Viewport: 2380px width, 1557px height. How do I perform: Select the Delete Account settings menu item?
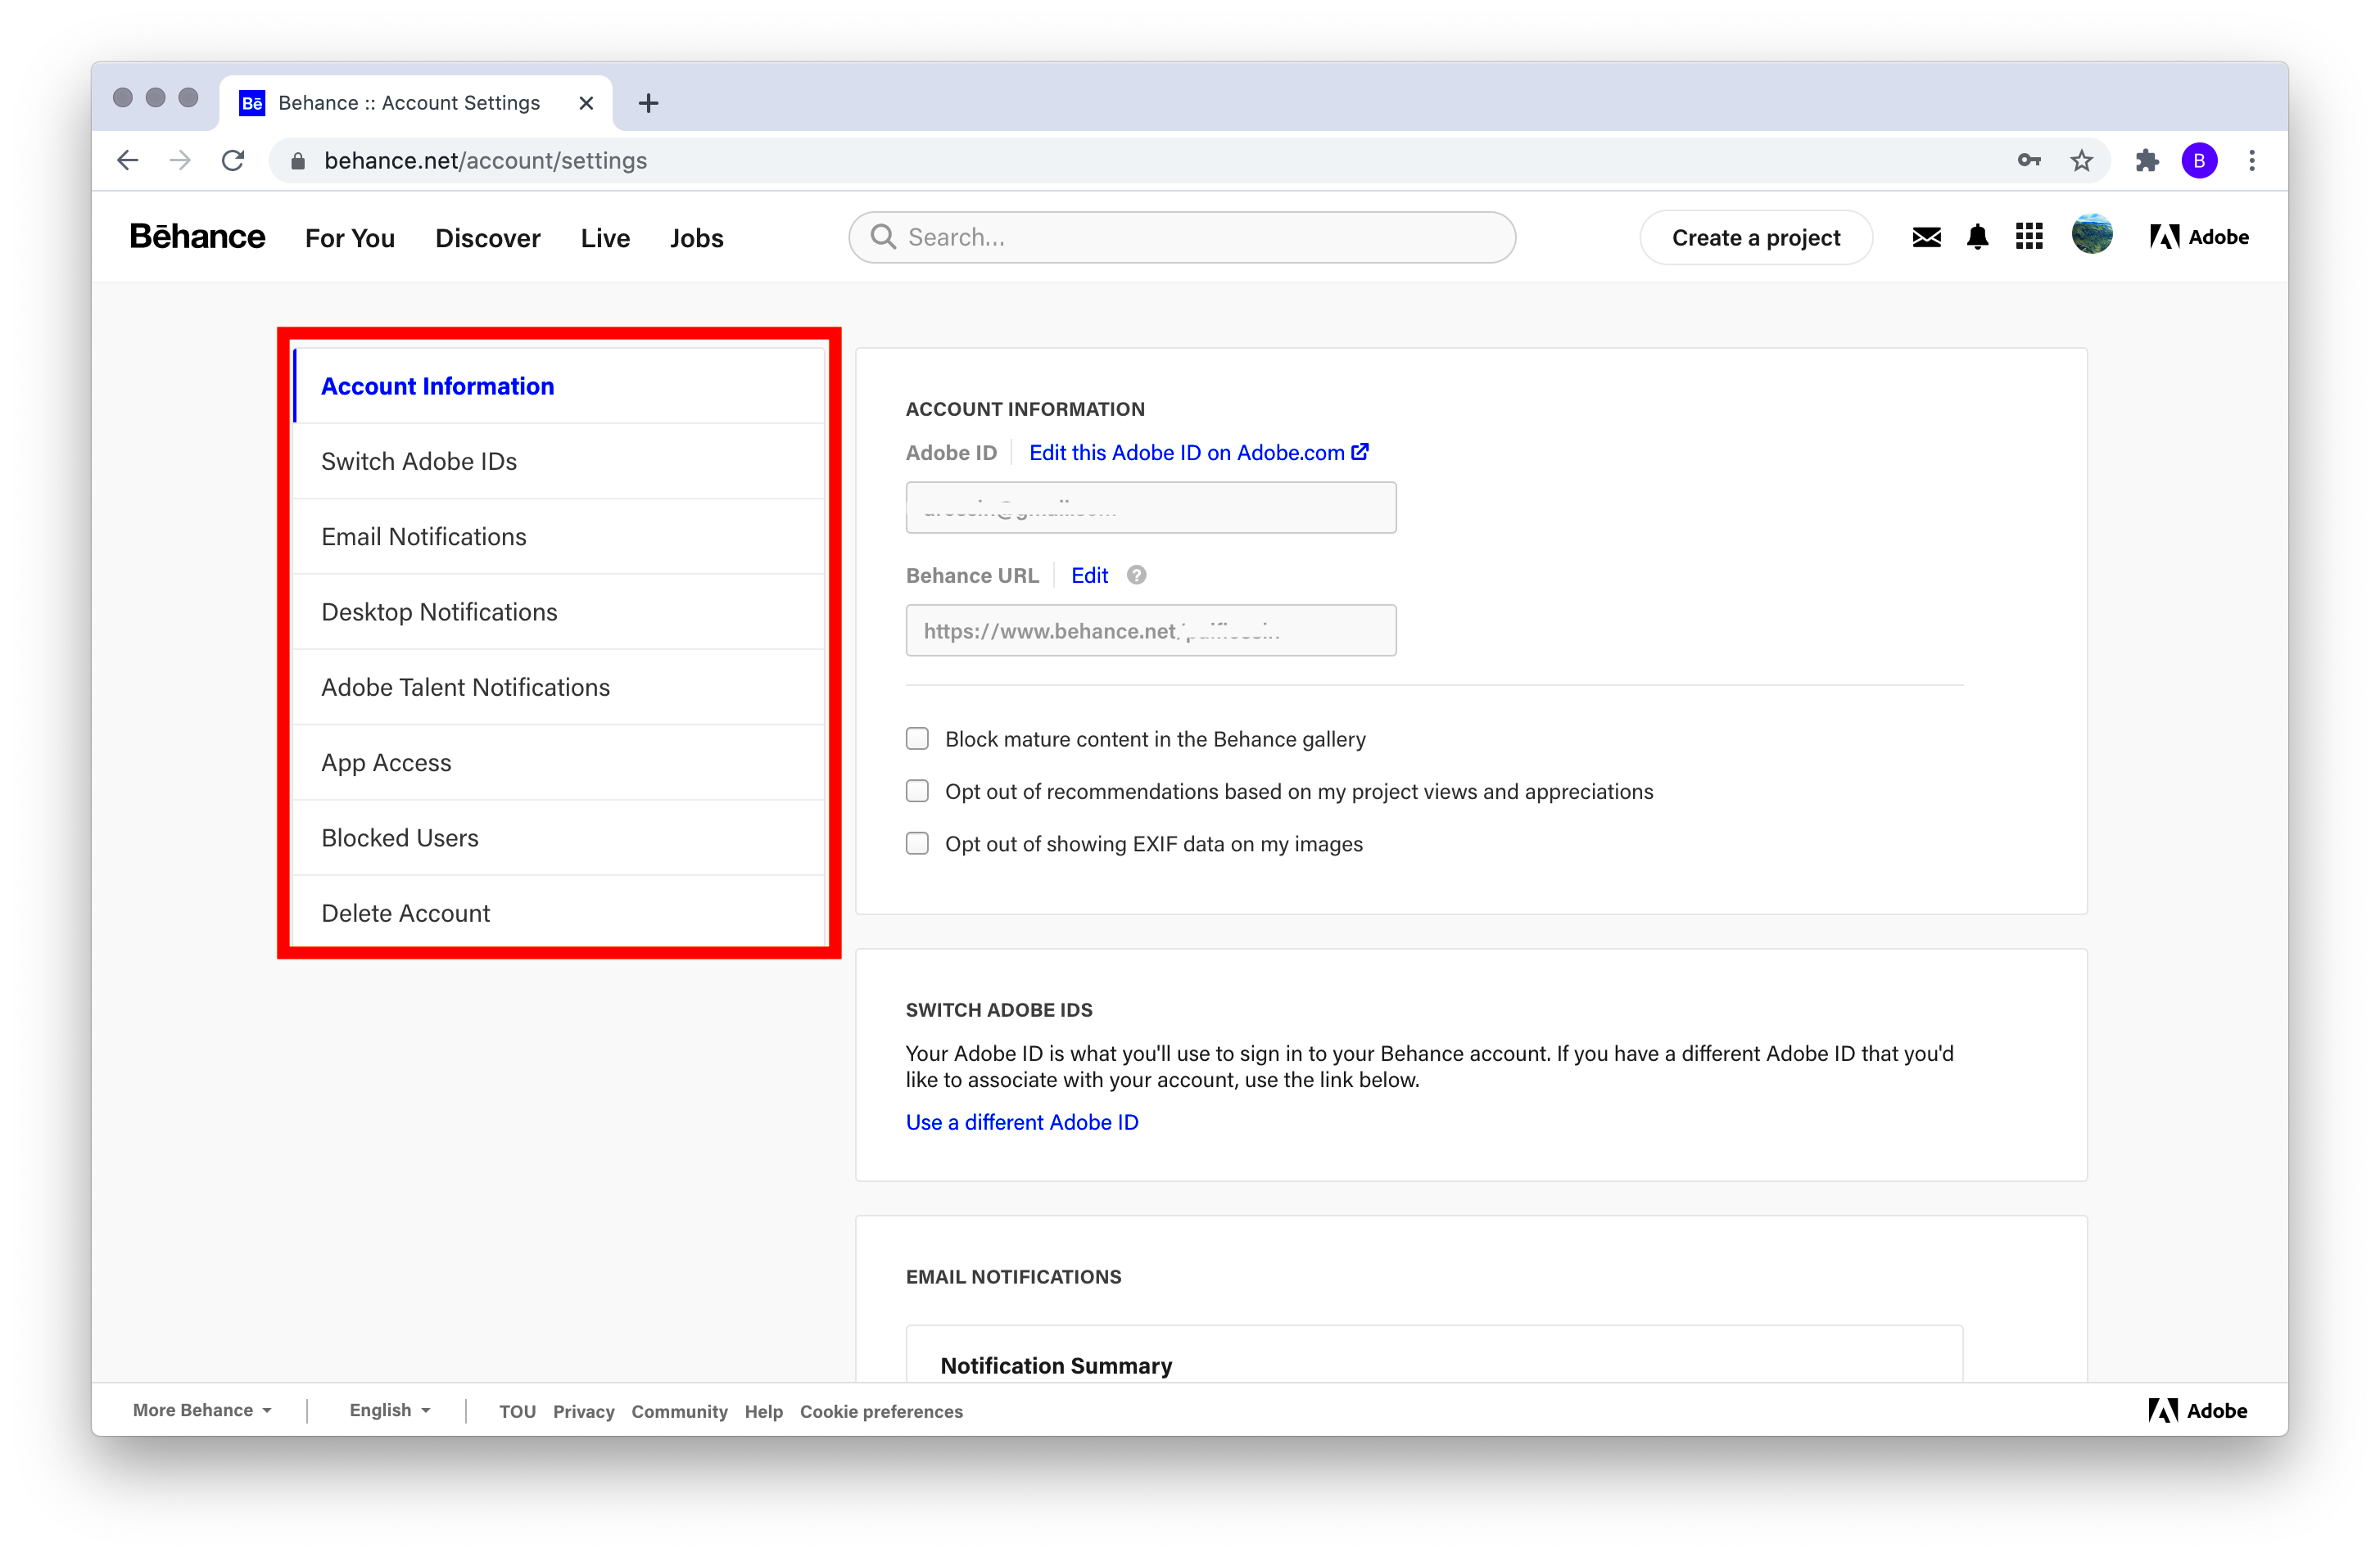(405, 912)
